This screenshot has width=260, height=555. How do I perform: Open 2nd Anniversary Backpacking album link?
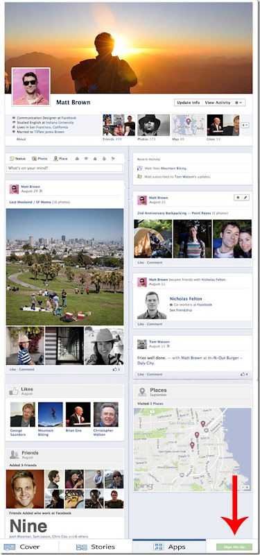174,214
